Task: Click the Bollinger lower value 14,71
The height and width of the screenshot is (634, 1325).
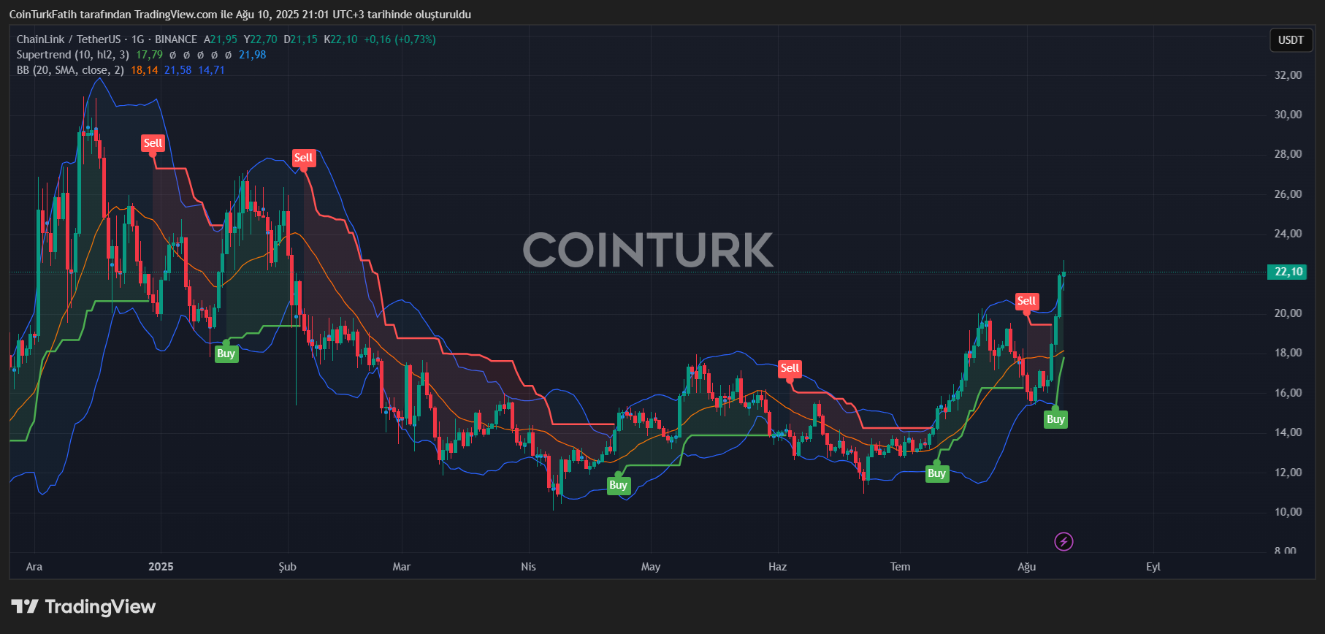Action: 211,70
